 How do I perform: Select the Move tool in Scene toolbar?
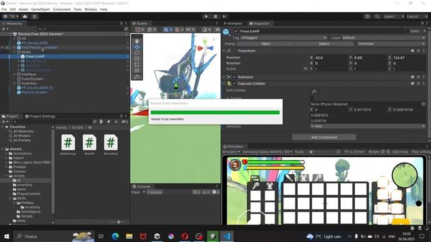tap(137, 47)
